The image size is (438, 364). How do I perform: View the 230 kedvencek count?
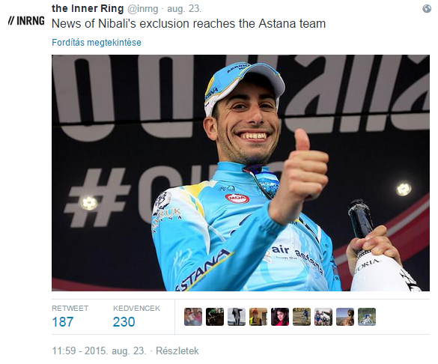[124, 321]
